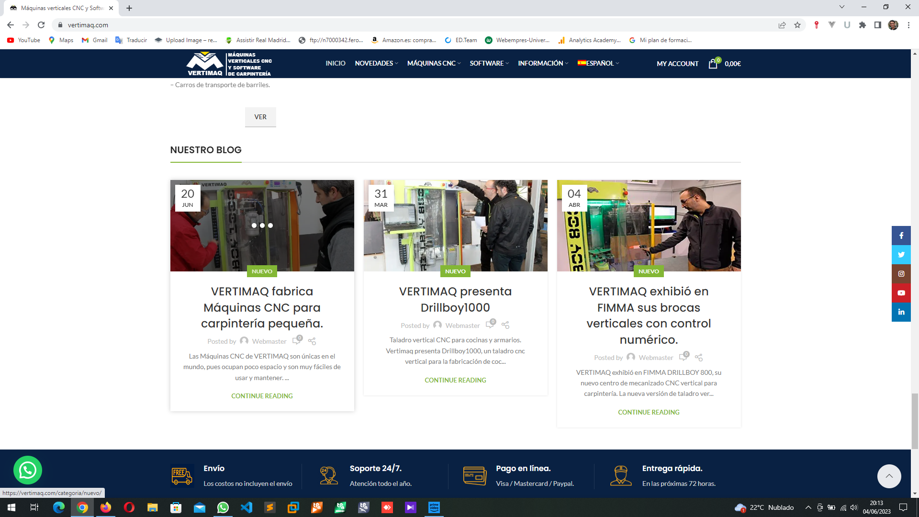Continue reading the FIMMA post
The height and width of the screenshot is (517, 919).
point(649,412)
